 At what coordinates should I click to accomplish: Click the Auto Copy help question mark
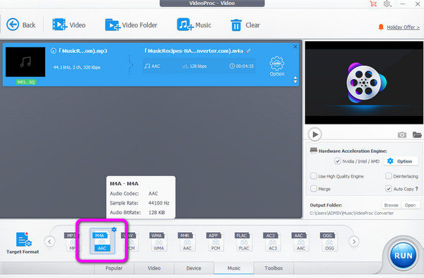[417, 189]
